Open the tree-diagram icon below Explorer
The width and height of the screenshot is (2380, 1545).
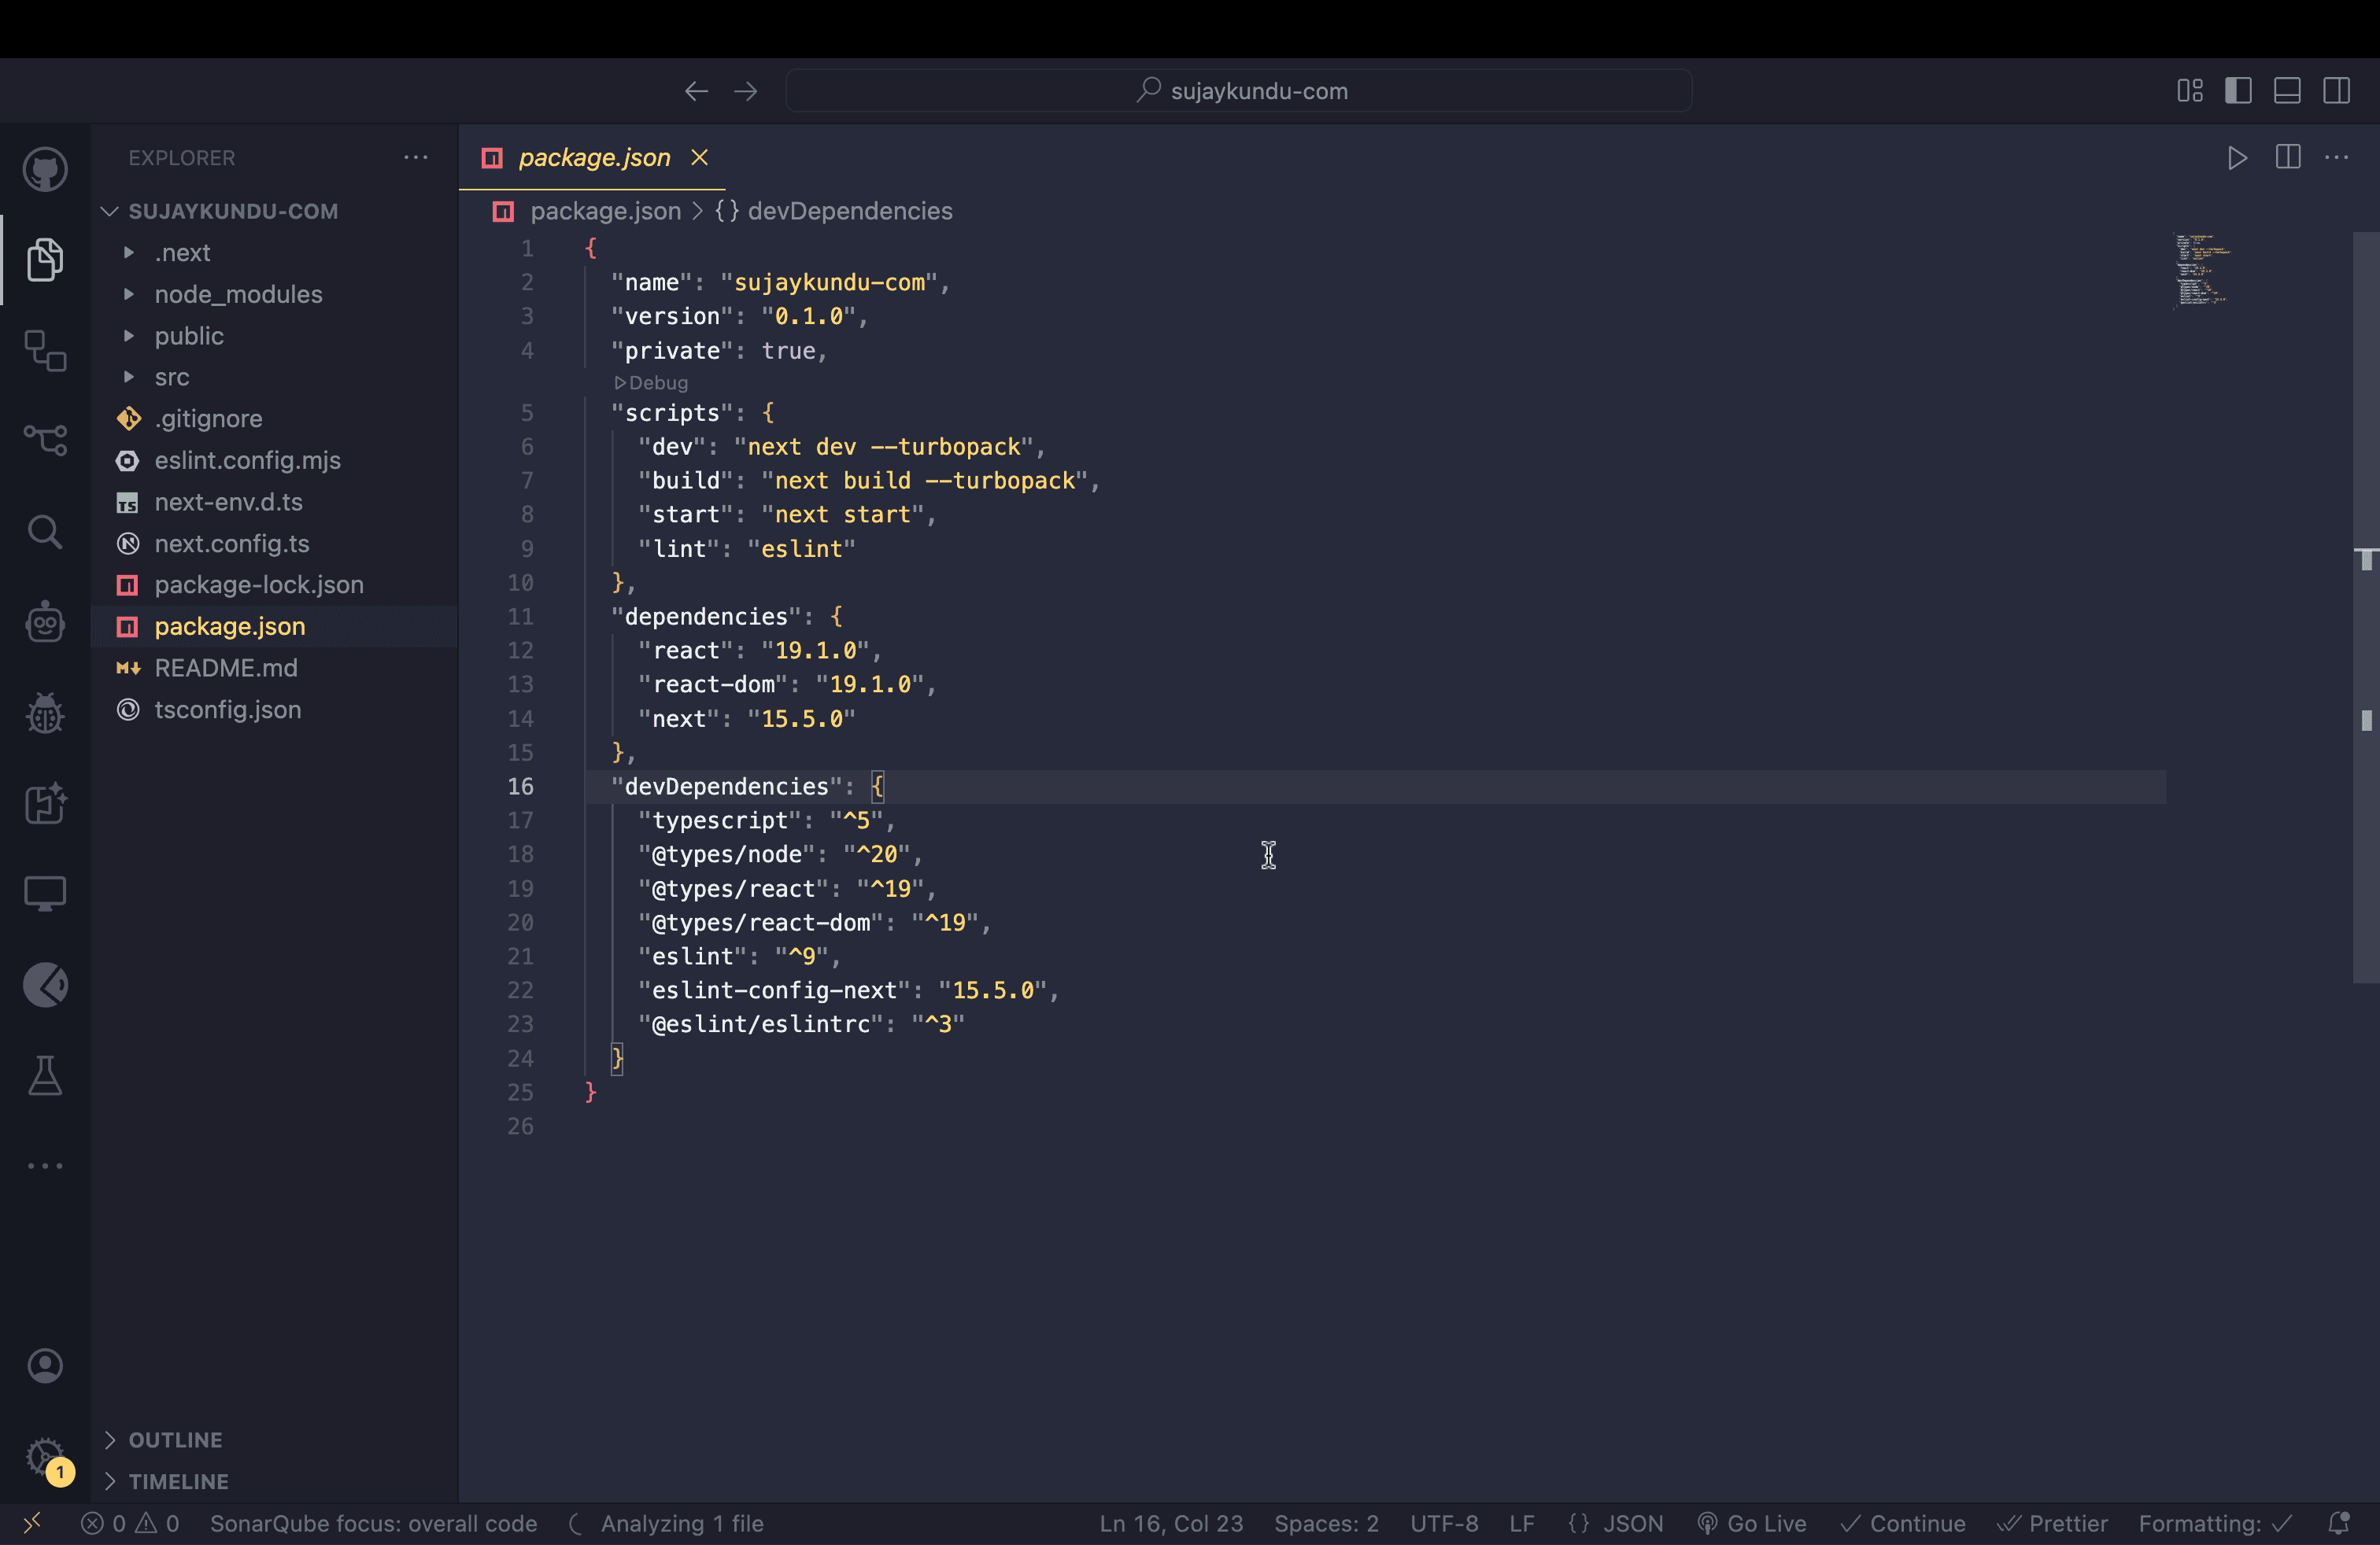click(45, 351)
